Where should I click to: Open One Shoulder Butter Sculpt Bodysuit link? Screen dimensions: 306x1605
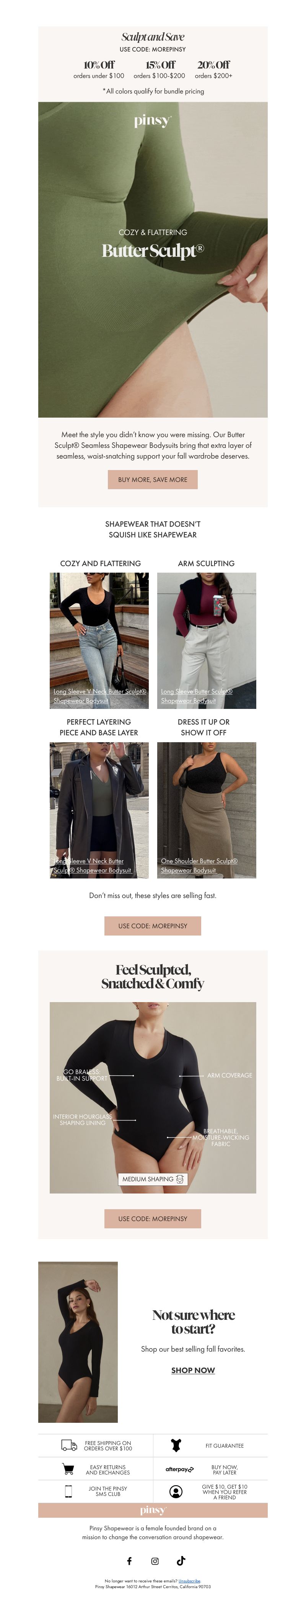click(x=199, y=865)
